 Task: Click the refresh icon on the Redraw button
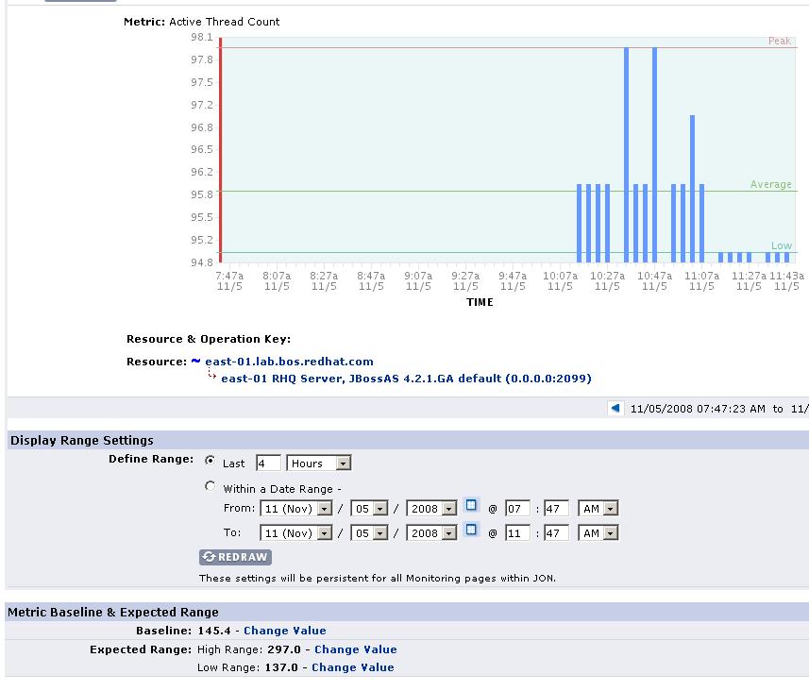coord(209,556)
